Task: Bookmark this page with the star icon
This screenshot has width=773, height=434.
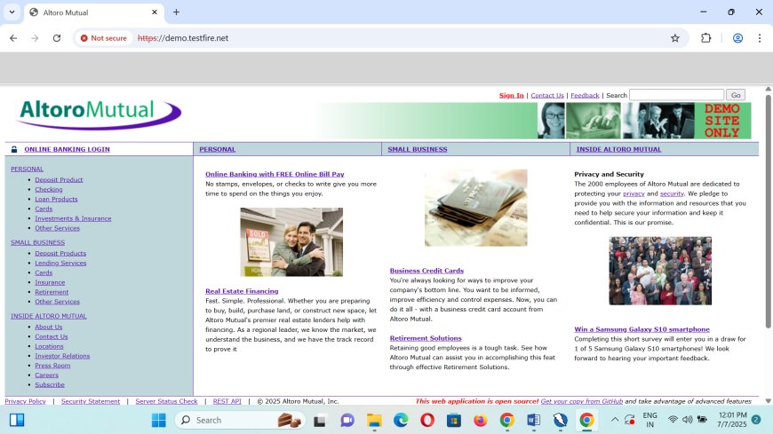Action: point(674,38)
